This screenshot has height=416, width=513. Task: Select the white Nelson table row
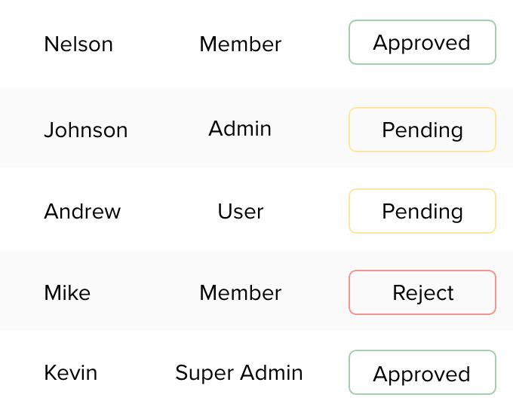click(x=256, y=44)
